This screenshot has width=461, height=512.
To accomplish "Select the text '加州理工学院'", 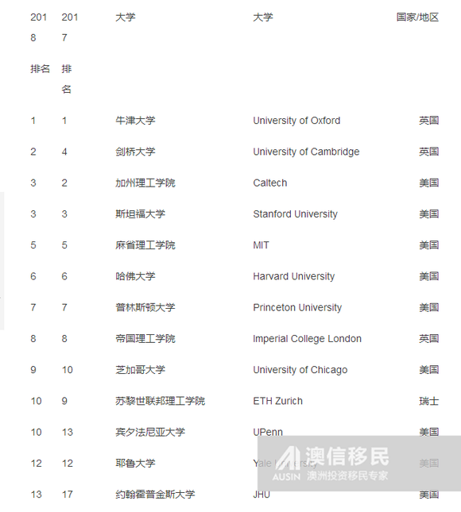I will [x=145, y=183].
